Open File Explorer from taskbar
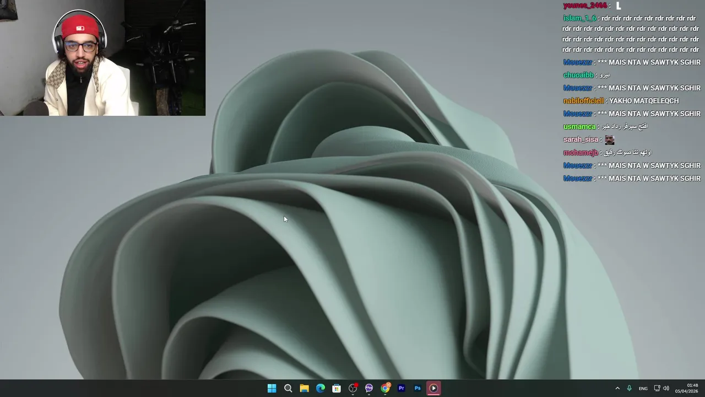The width and height of the screenshot is (705, 397). (304, 388)
